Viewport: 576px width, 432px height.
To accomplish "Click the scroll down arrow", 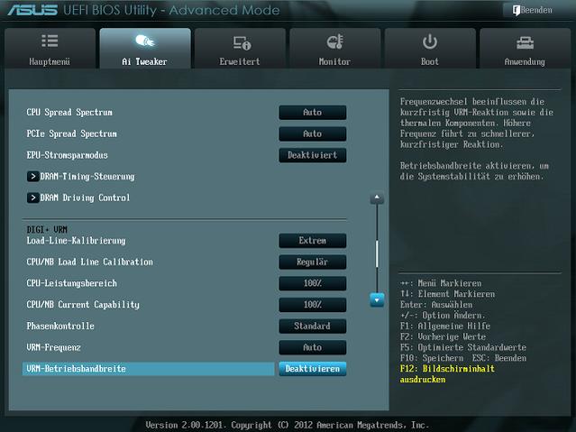I will click(377, 300).
